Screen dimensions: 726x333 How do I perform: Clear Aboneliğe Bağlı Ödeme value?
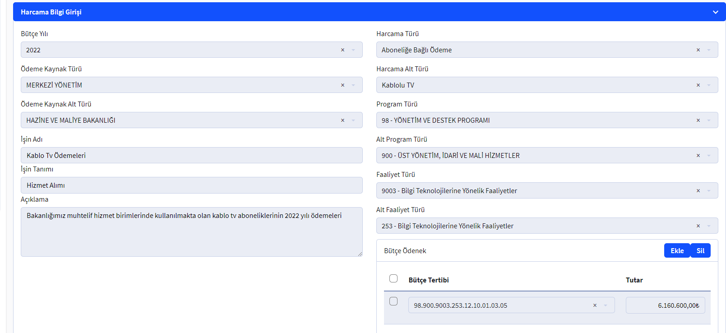pyautogui.click(x=698, y=50)
